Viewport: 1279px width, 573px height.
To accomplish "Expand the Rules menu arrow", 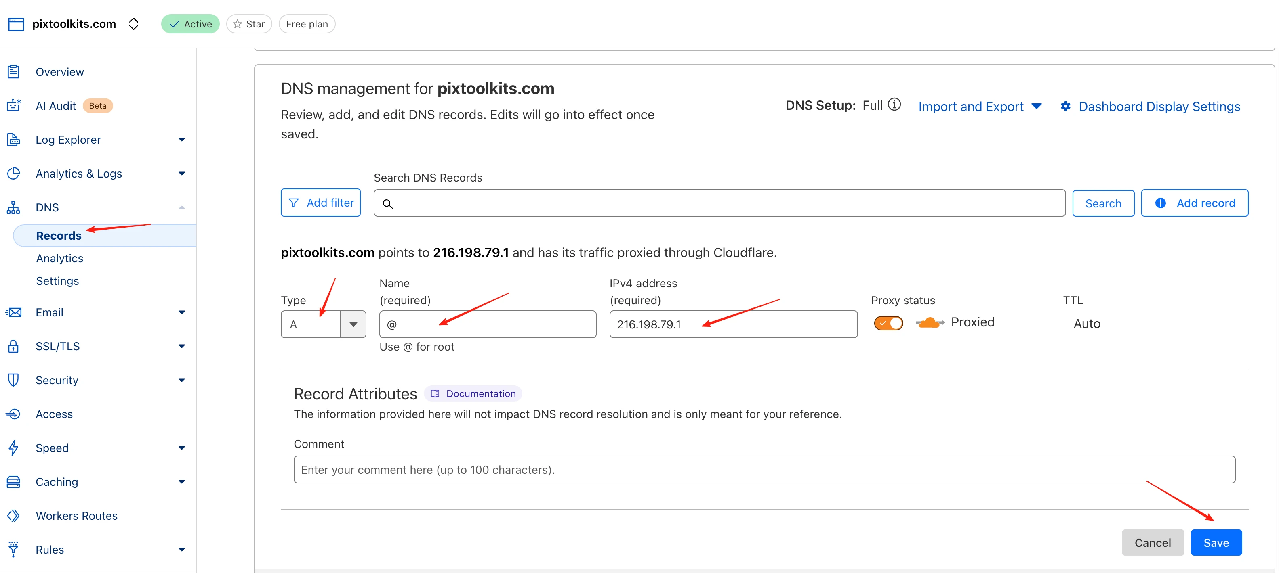I will (x=182, y=550).
